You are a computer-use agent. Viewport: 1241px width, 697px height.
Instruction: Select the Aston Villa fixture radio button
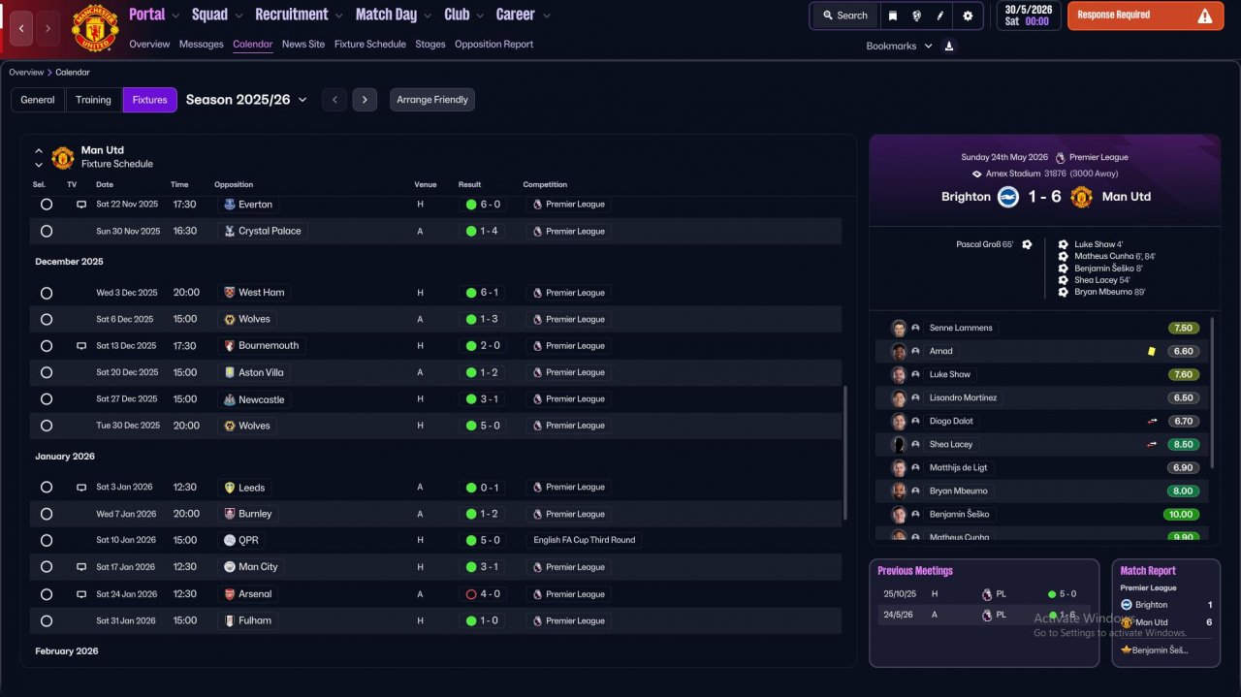click(47, 372)
